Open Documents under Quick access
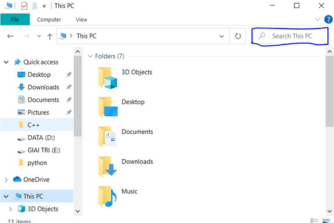The width and height of the screenshot is (334, 223). 43,100
